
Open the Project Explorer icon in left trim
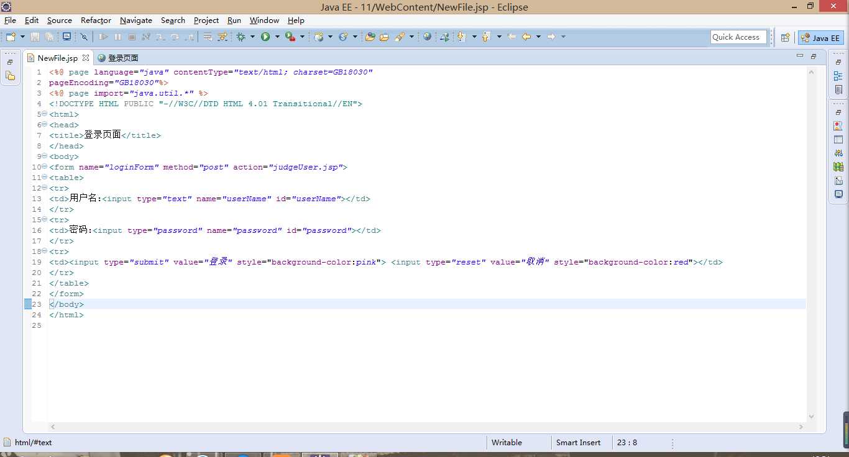click(x=10, y=76)
